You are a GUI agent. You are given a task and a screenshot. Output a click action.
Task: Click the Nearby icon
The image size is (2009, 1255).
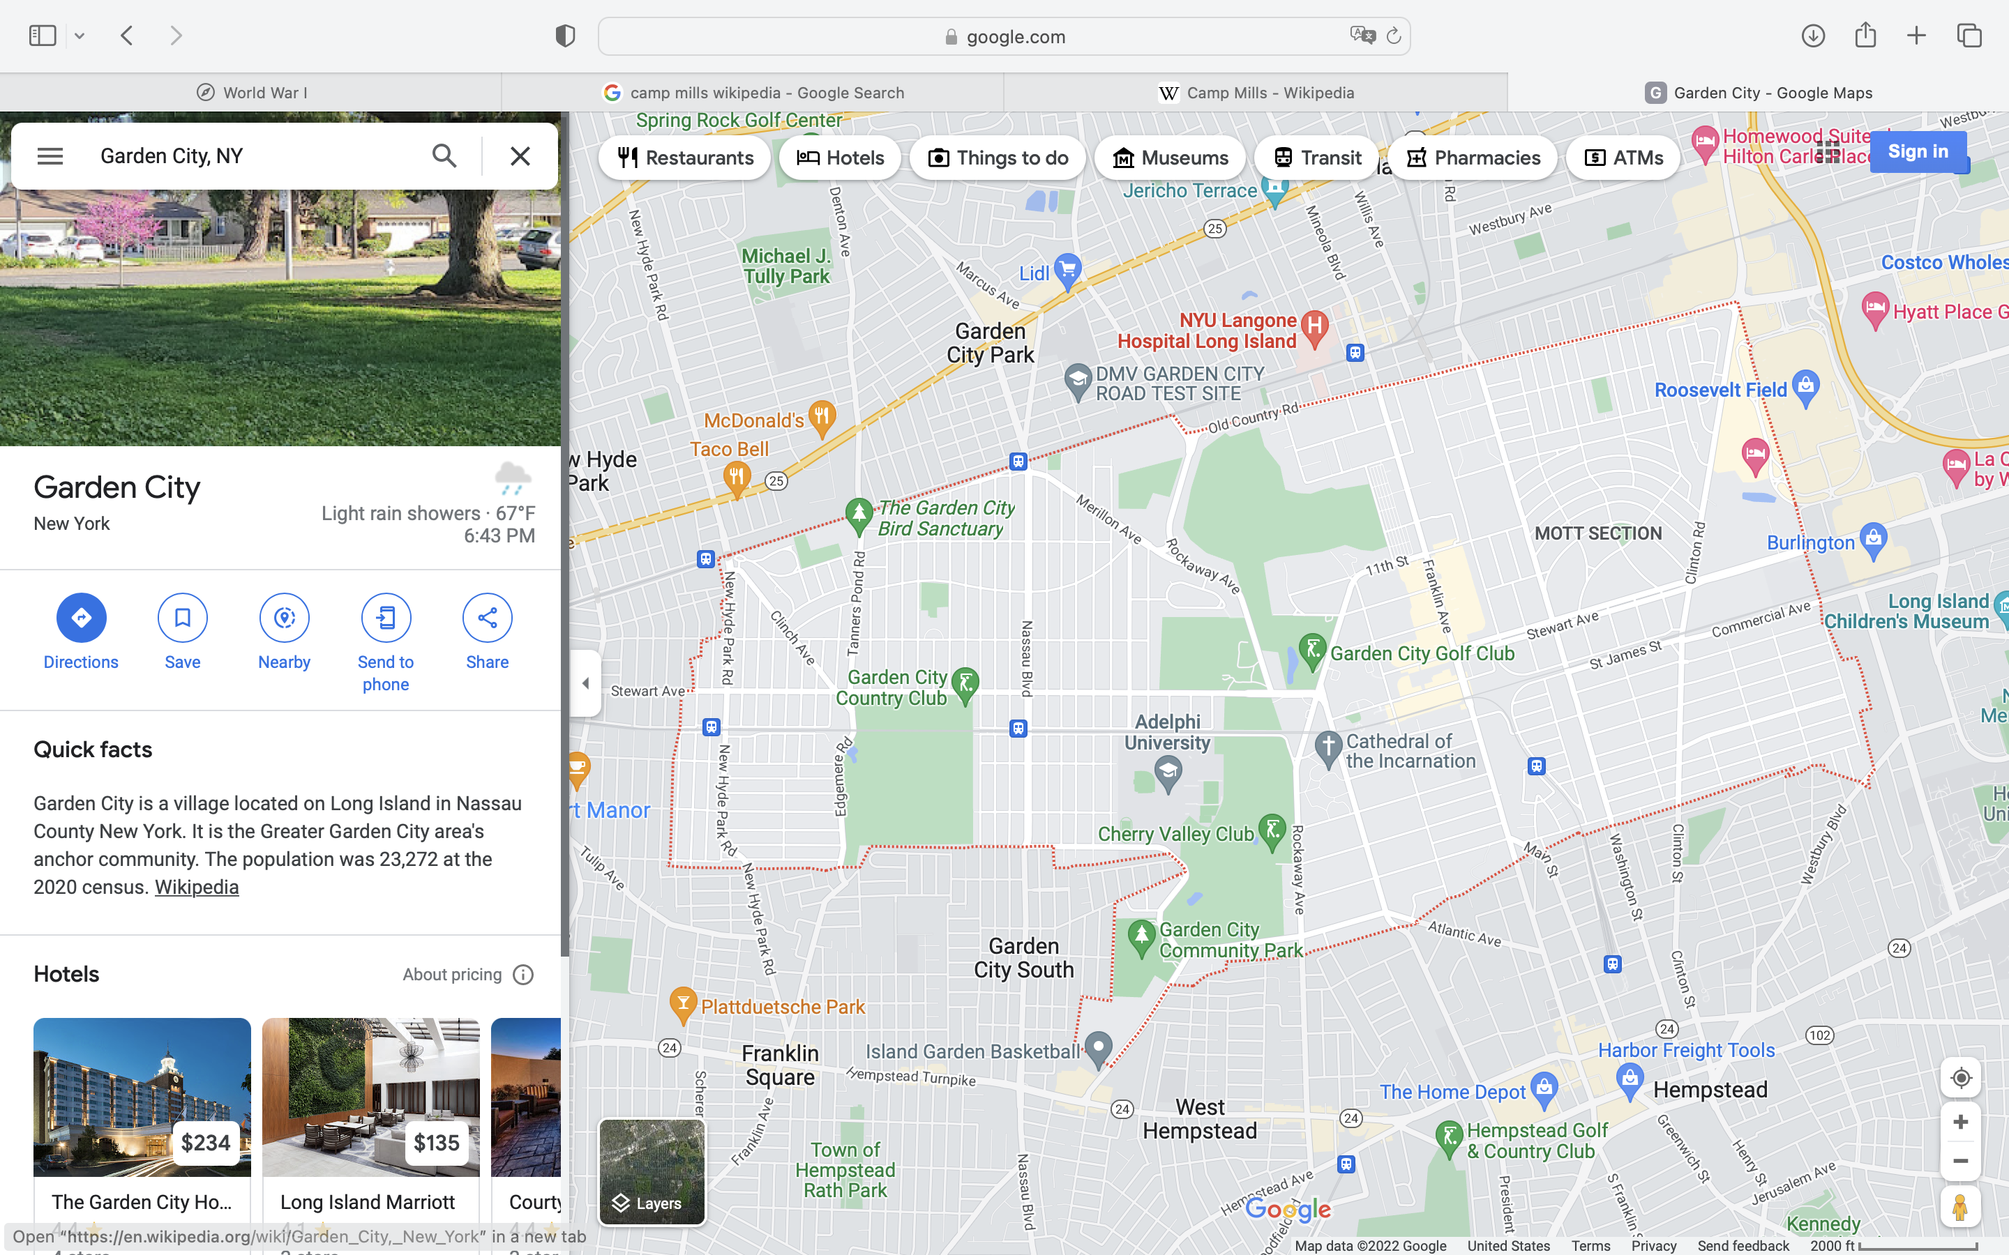284,618
